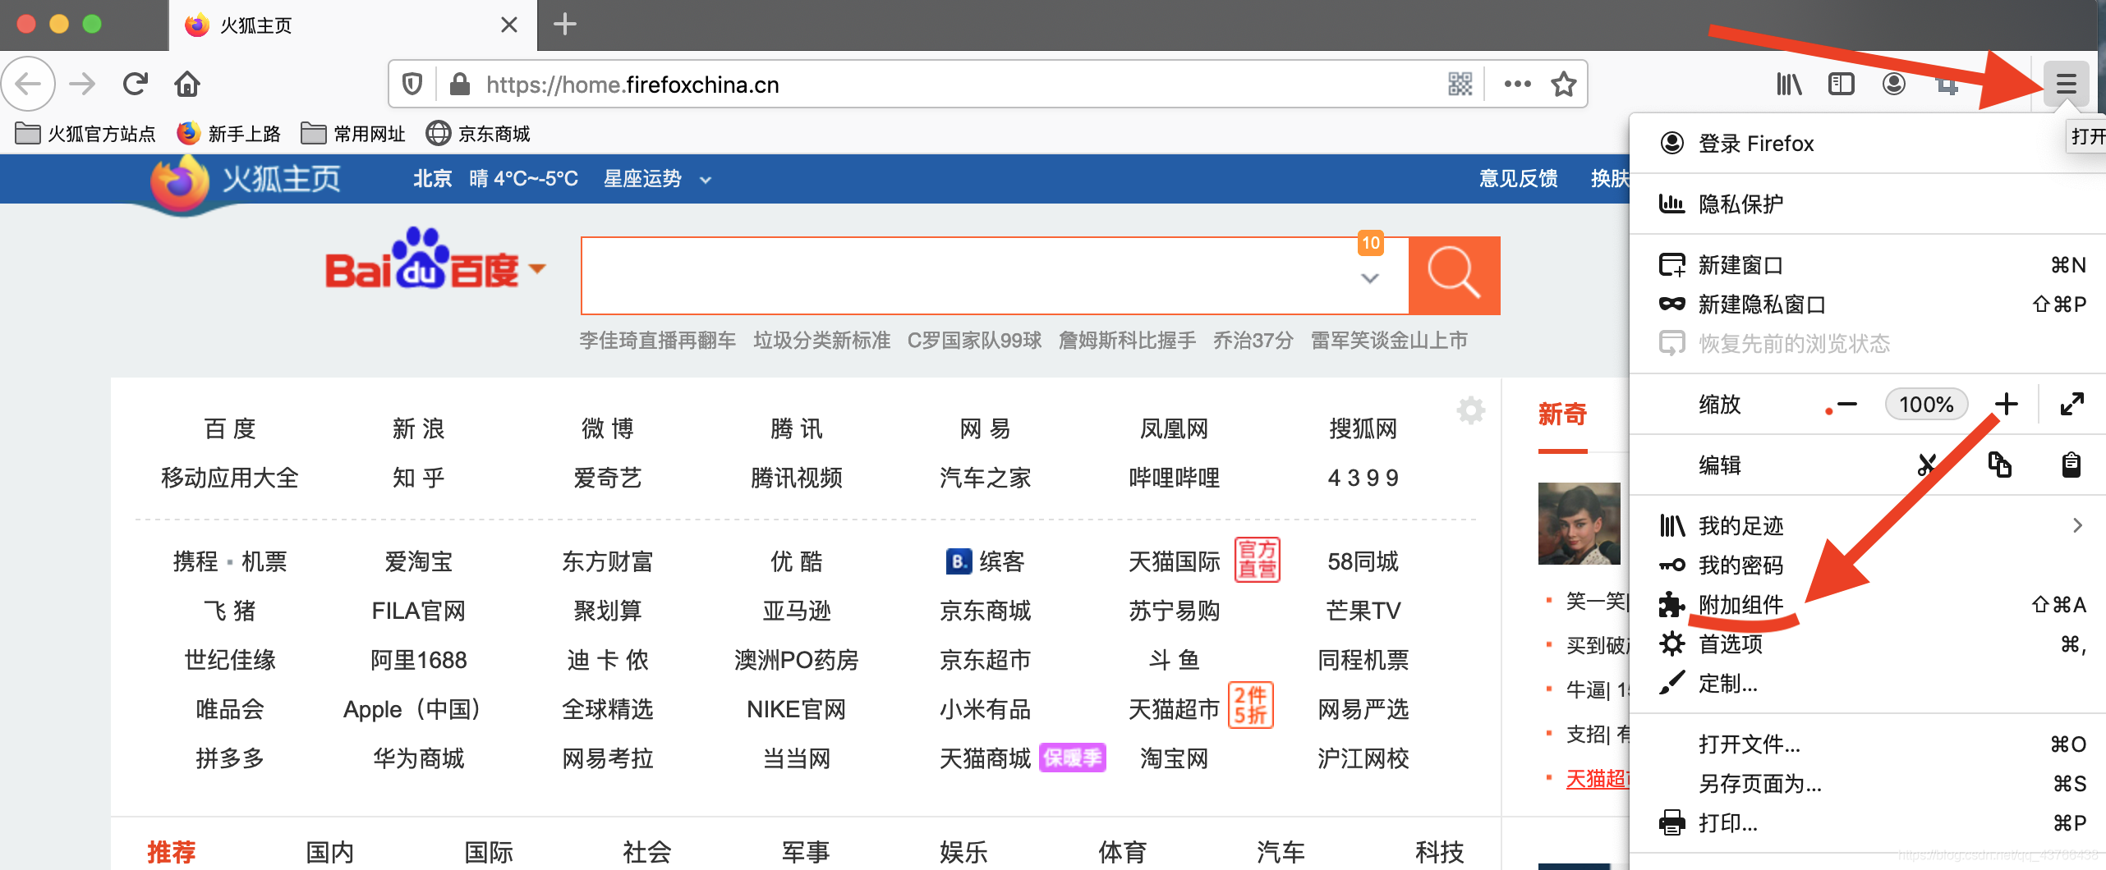
Task: Reload the current page
Action: [x=136, y=84]
